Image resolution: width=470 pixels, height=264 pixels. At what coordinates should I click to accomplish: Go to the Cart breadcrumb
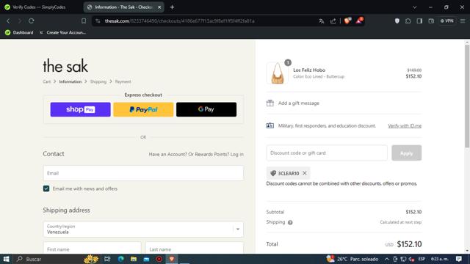[x=46, y=81]
